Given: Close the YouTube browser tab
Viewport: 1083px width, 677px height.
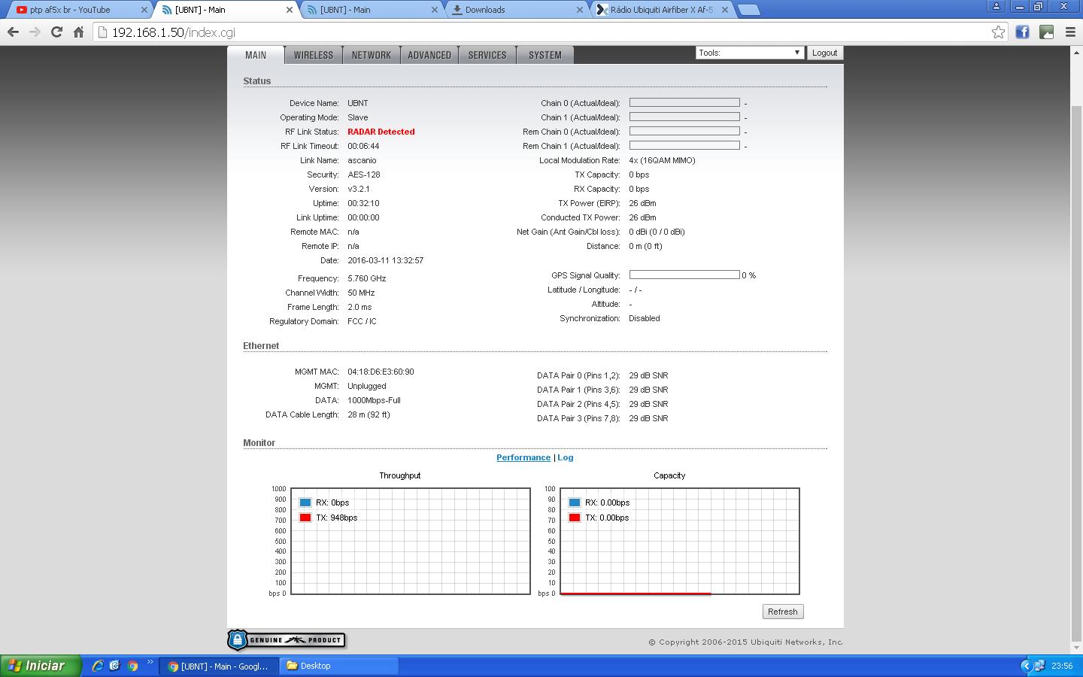Looking at the screenshot, I should (x=144, y=10).
